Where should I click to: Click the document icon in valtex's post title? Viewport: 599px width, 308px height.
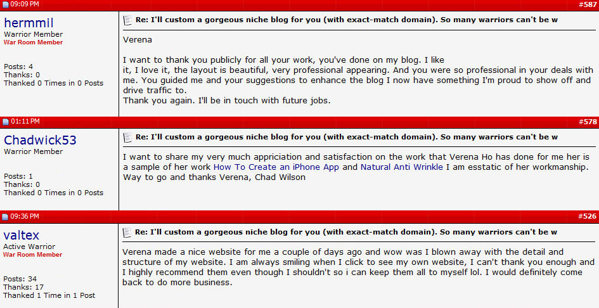point(127,232)
